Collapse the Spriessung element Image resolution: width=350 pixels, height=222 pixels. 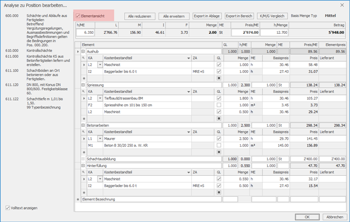click(83, 85)
